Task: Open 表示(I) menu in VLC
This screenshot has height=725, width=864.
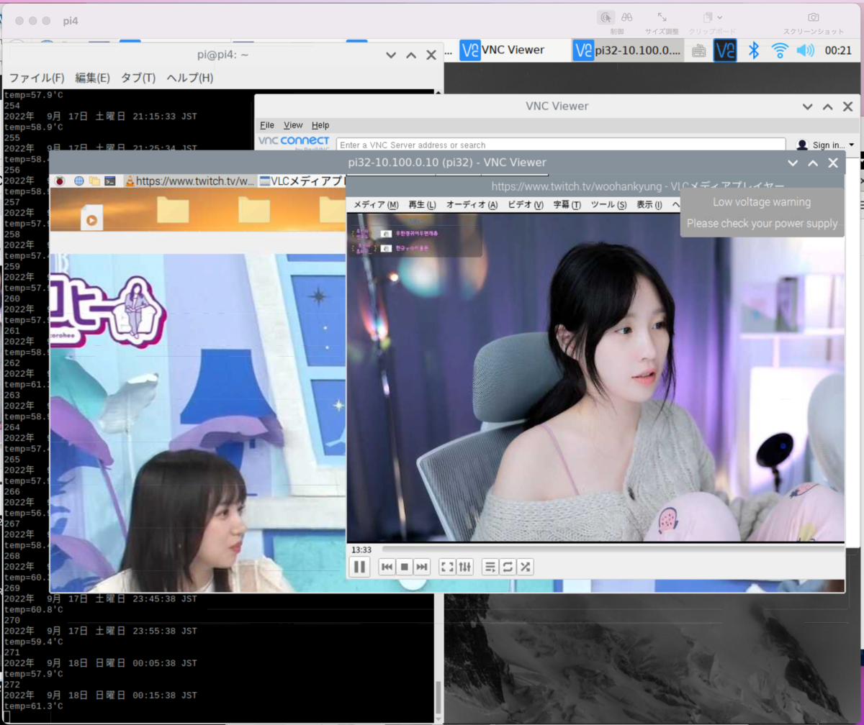Action: click(x=649, y=205)
